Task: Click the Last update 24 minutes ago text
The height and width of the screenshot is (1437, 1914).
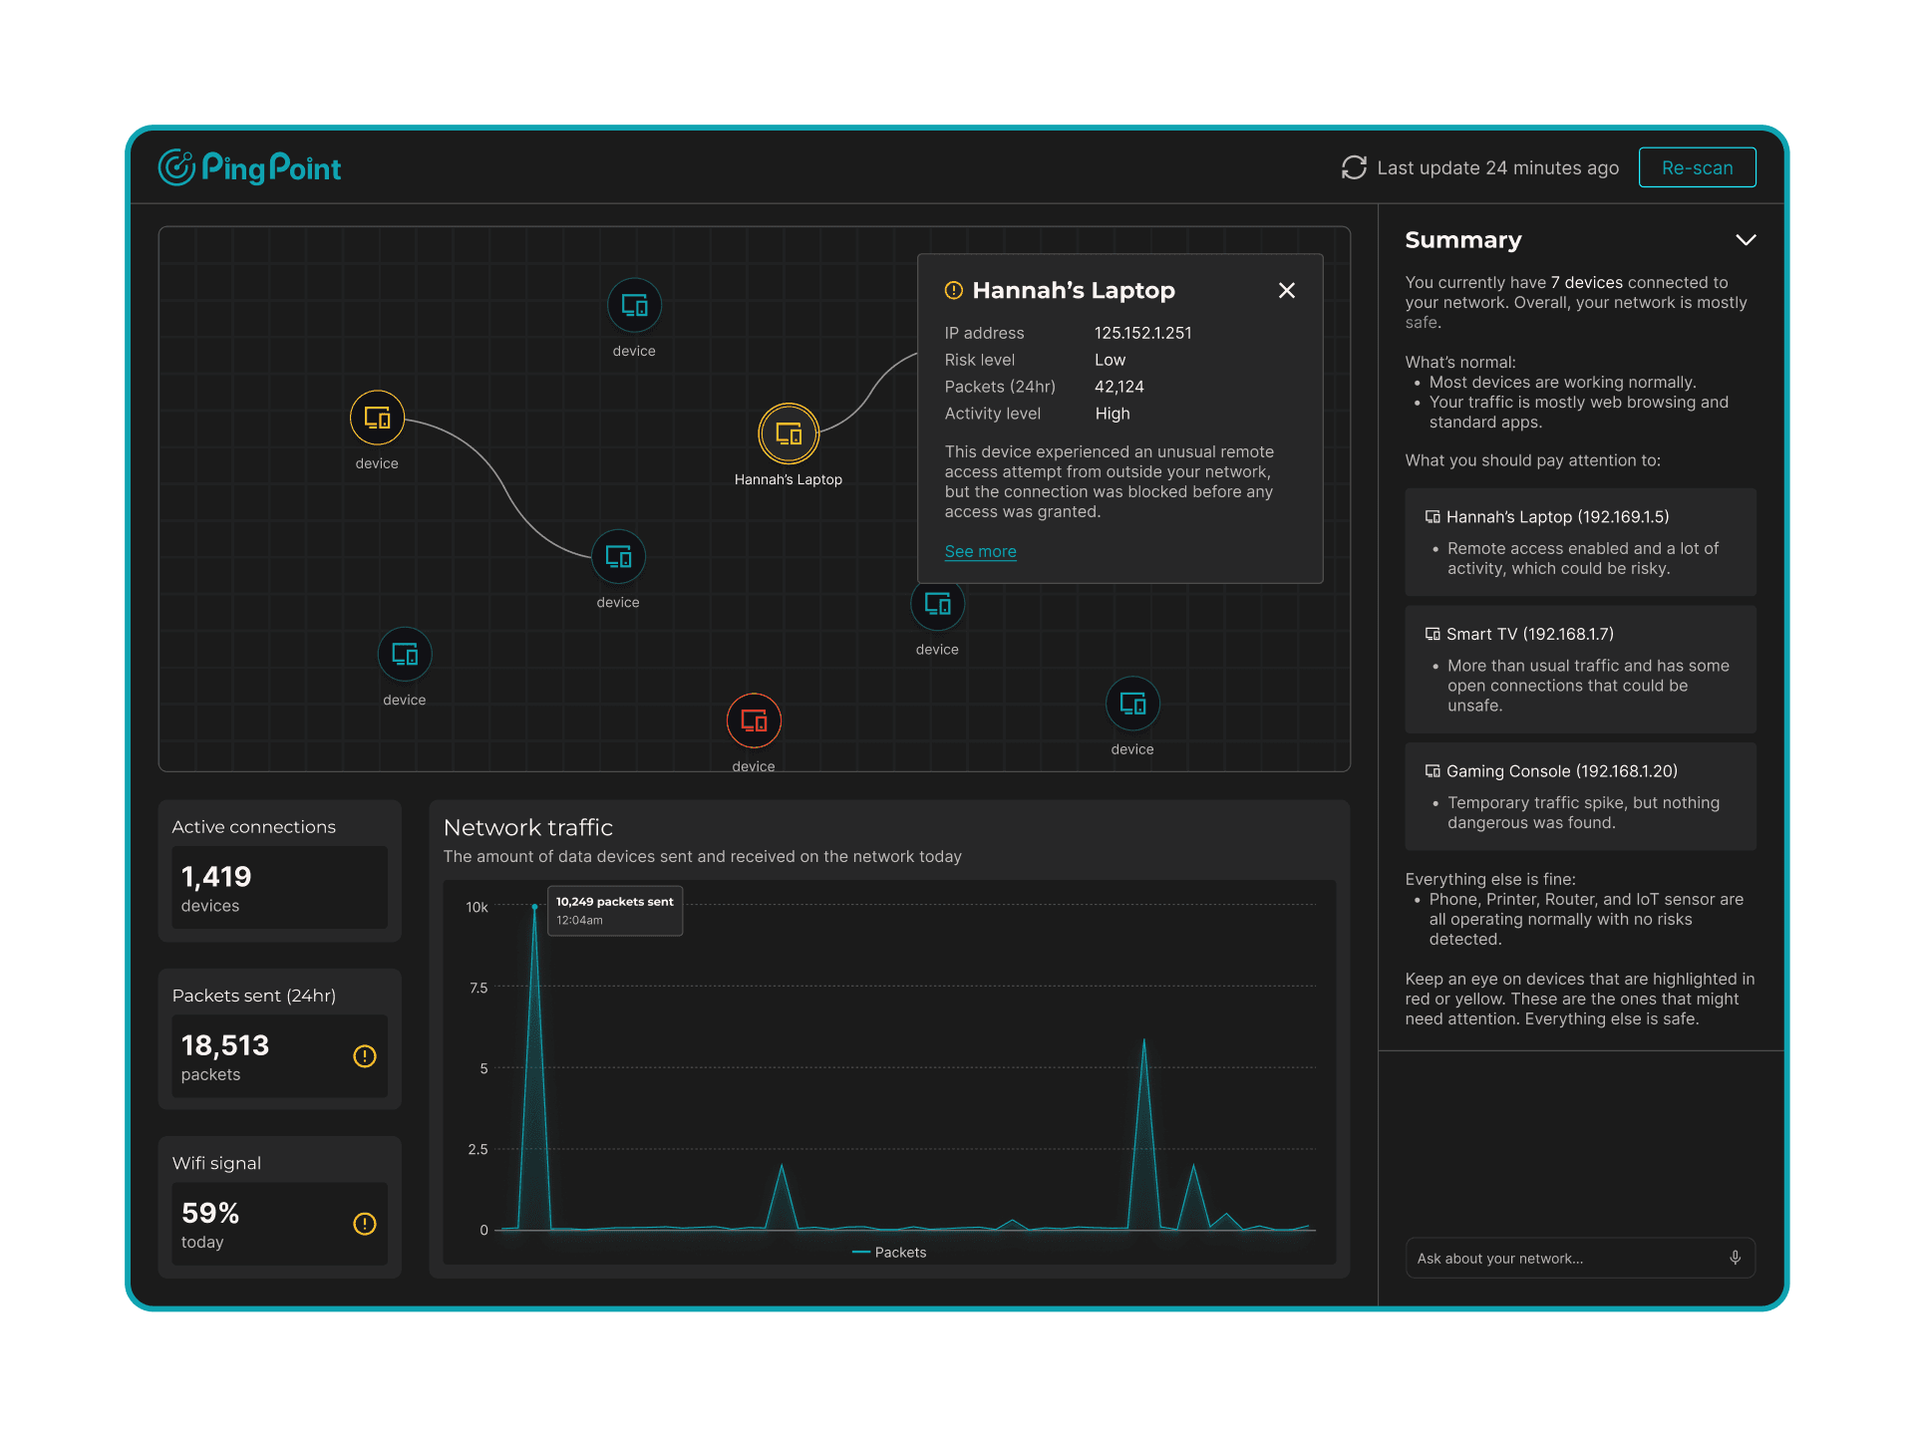Action: tap(1497, 167)
